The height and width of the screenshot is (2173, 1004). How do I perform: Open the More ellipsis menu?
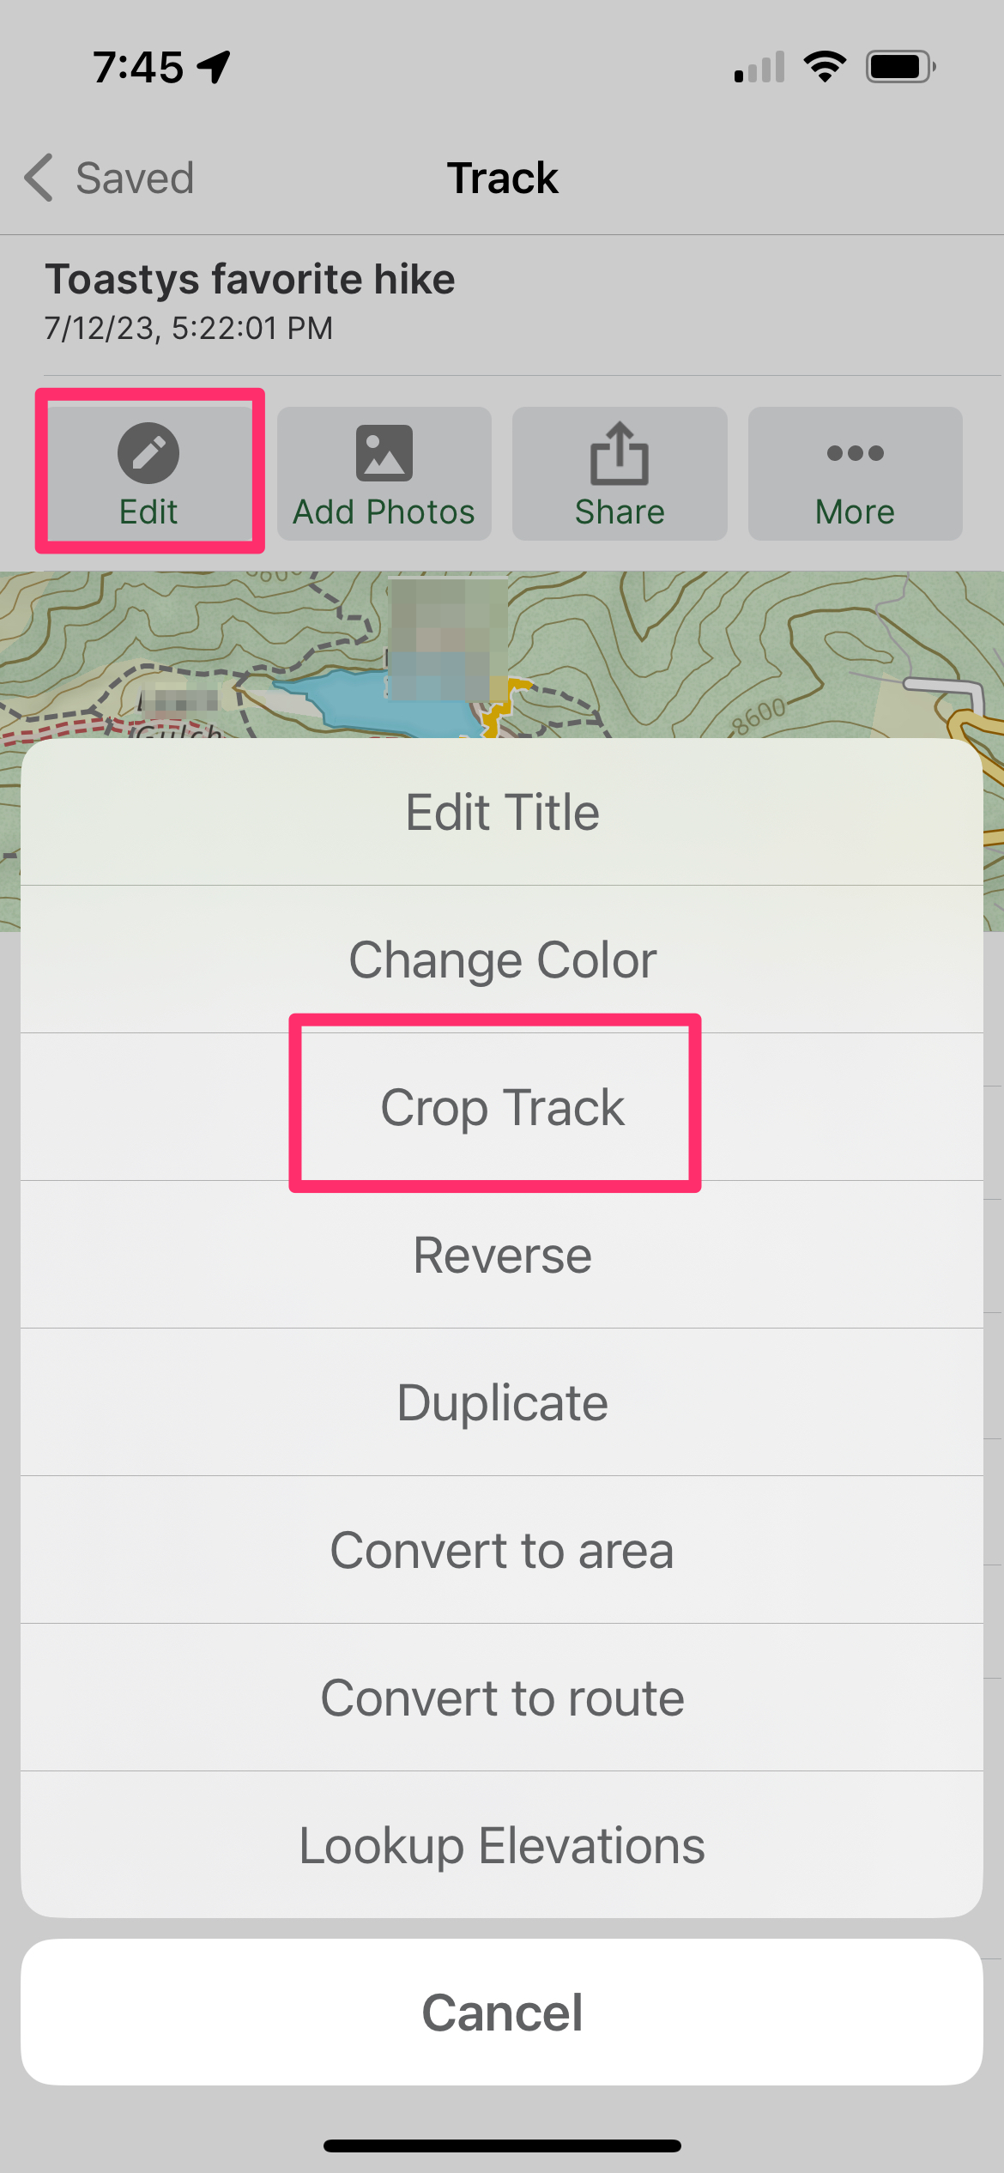tap(855, 452)
